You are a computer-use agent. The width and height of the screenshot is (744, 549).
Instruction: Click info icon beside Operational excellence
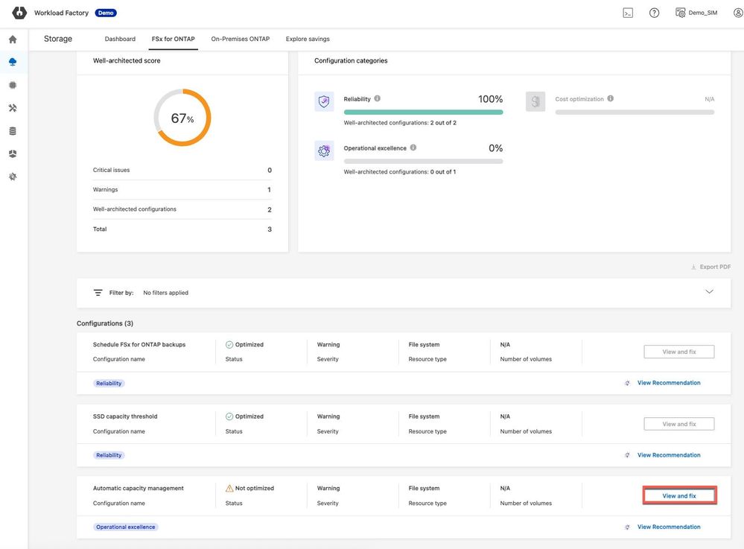[413, 147]
